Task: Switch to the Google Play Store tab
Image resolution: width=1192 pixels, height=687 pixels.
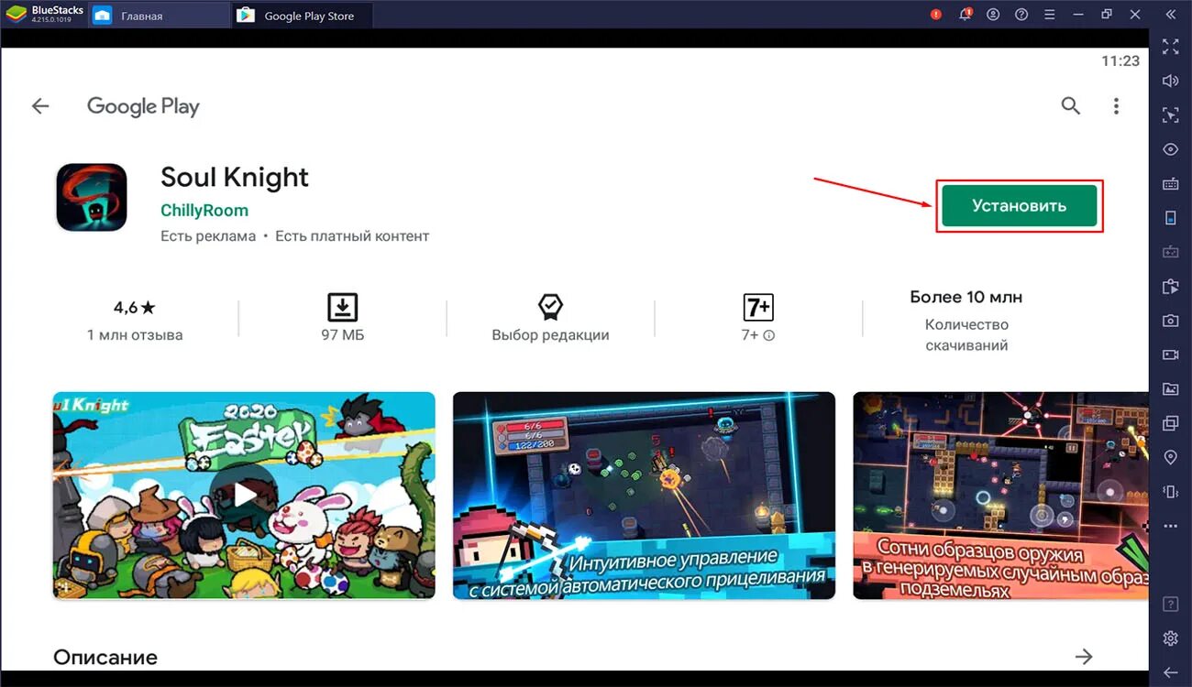Action: coord(302,15)
